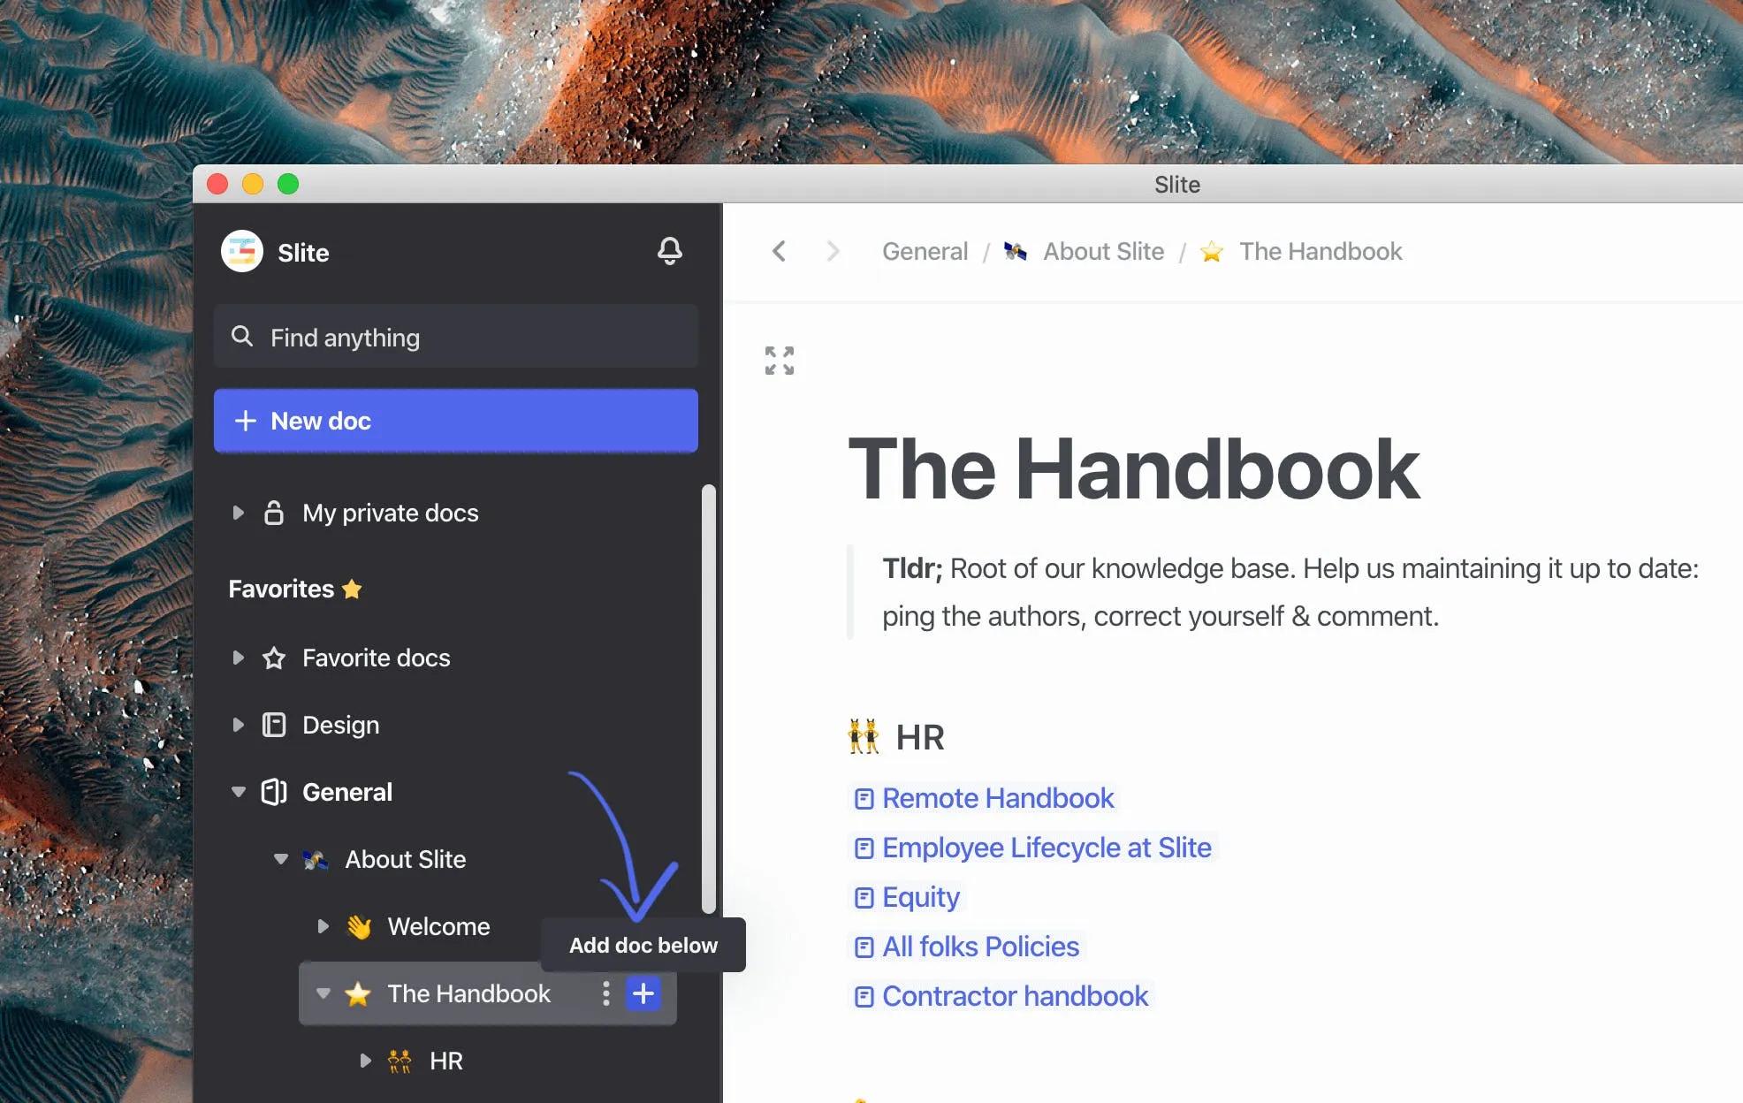Create a new doc with New doc button

pyautogui.click(x=456, y=421)
